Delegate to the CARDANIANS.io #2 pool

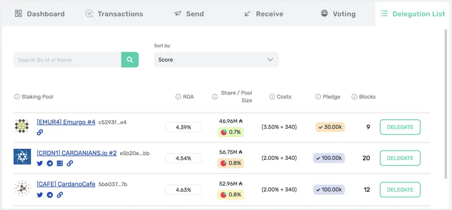pyautogui.click(x=400, y=158)
